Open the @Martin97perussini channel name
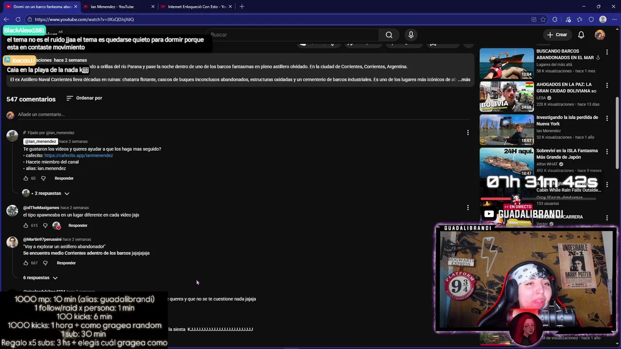The image size is (621, 349). [42, 239]
